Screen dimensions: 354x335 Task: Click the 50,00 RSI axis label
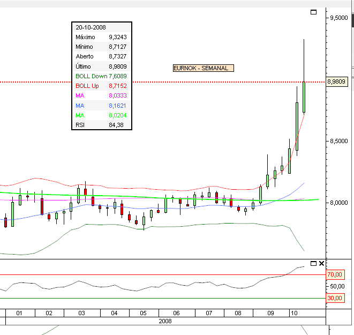[x=337, y=286]
